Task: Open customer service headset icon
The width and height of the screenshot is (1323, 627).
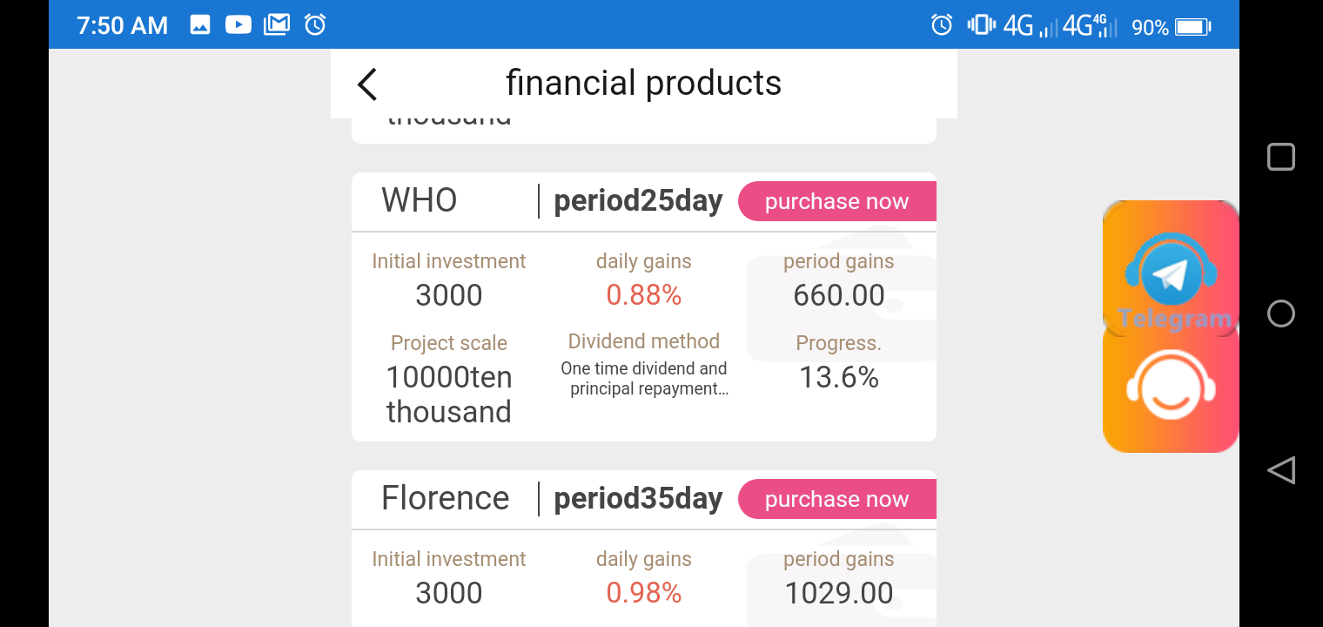Action: click(1170, 387)
